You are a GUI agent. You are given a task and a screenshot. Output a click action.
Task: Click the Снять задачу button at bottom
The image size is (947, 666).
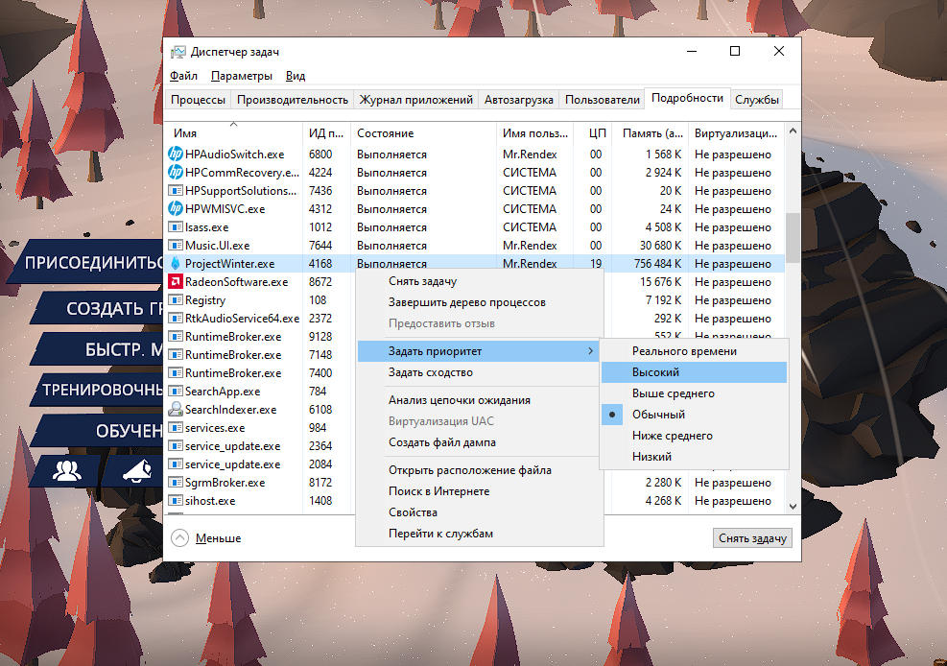click(x=752, y=538)
